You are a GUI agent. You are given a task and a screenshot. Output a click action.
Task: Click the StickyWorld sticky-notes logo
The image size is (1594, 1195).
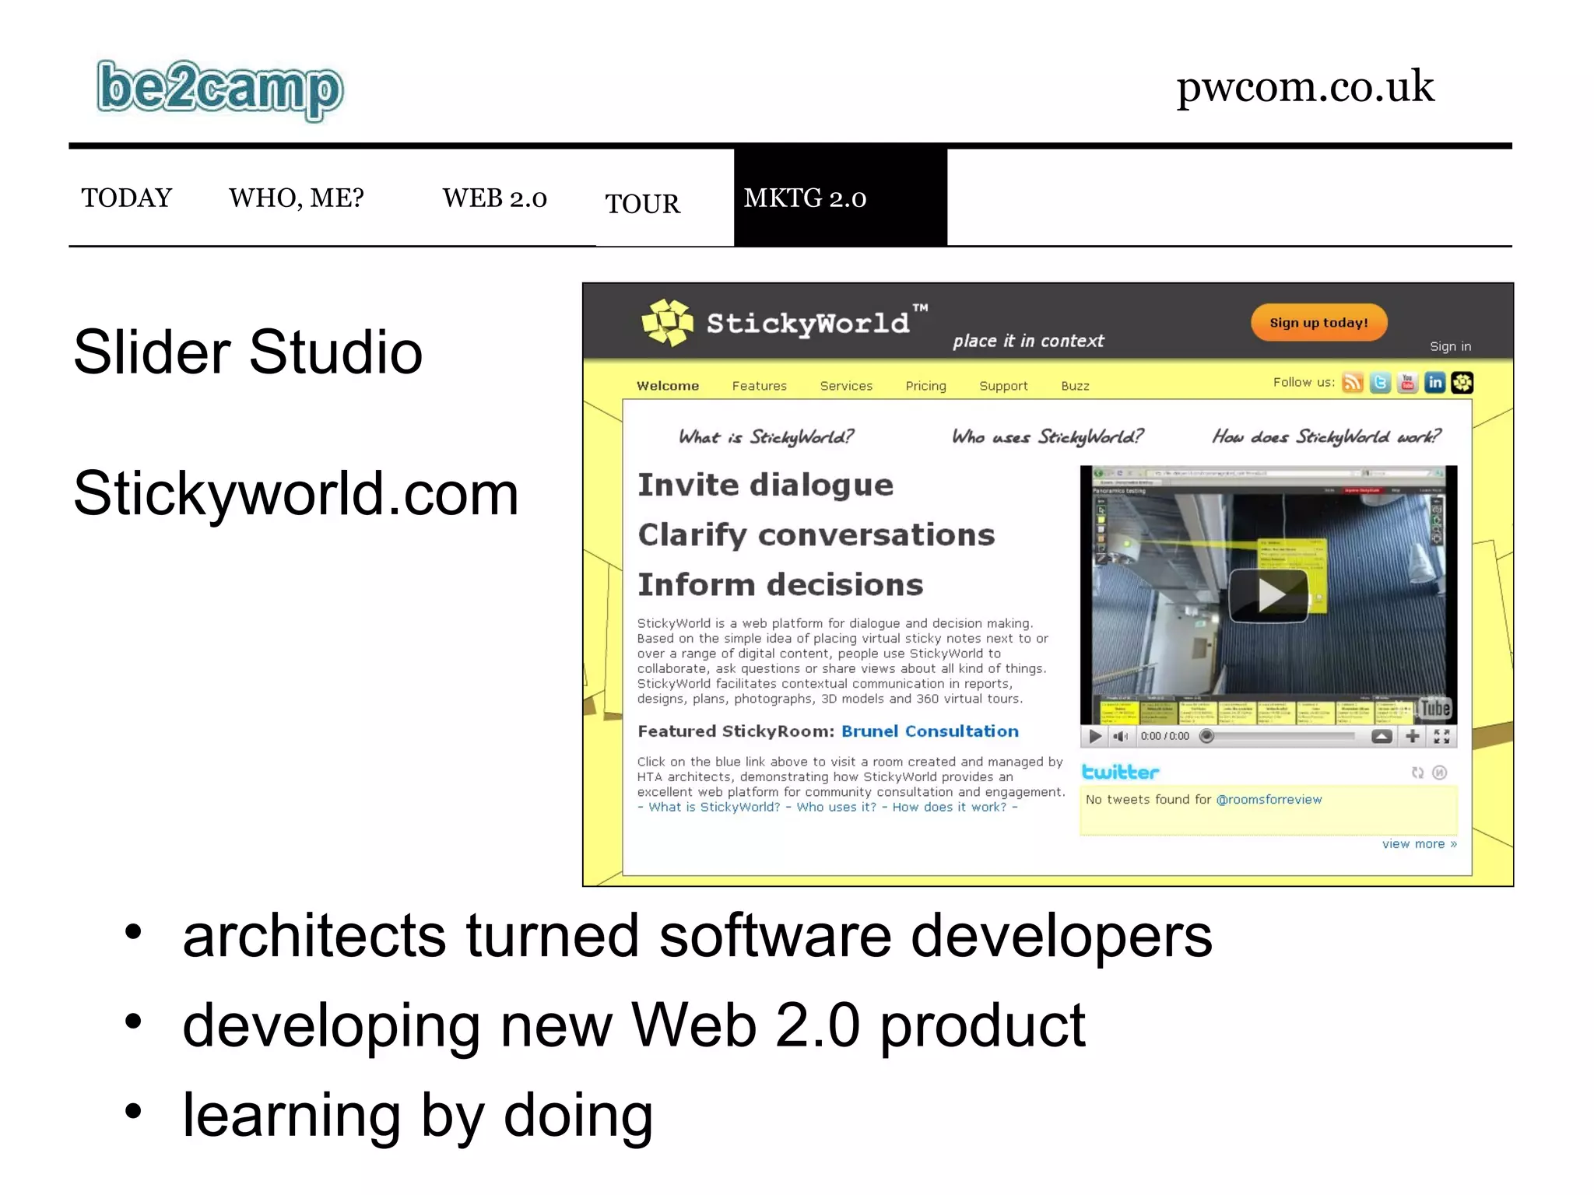pyautogui.click(x=667, y=322)
